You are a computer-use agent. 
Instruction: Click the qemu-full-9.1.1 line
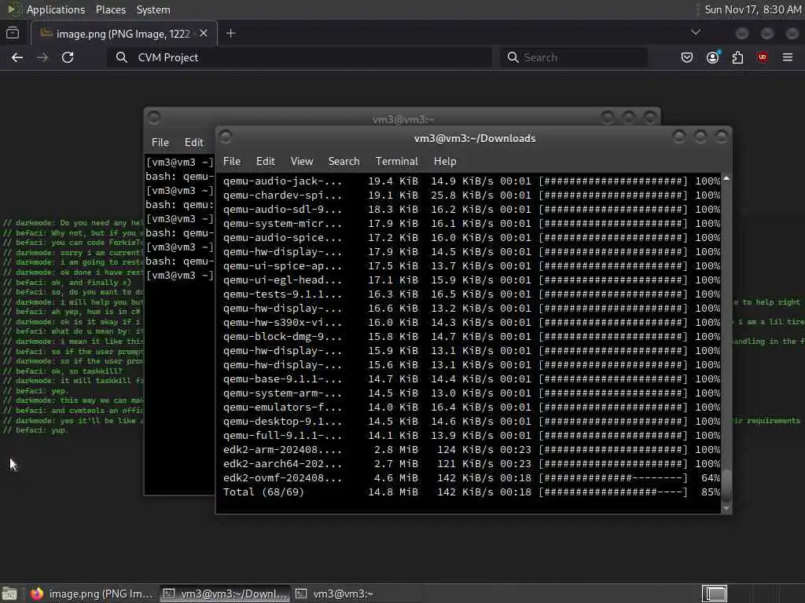pyautogui.click(x=472, y=435)
